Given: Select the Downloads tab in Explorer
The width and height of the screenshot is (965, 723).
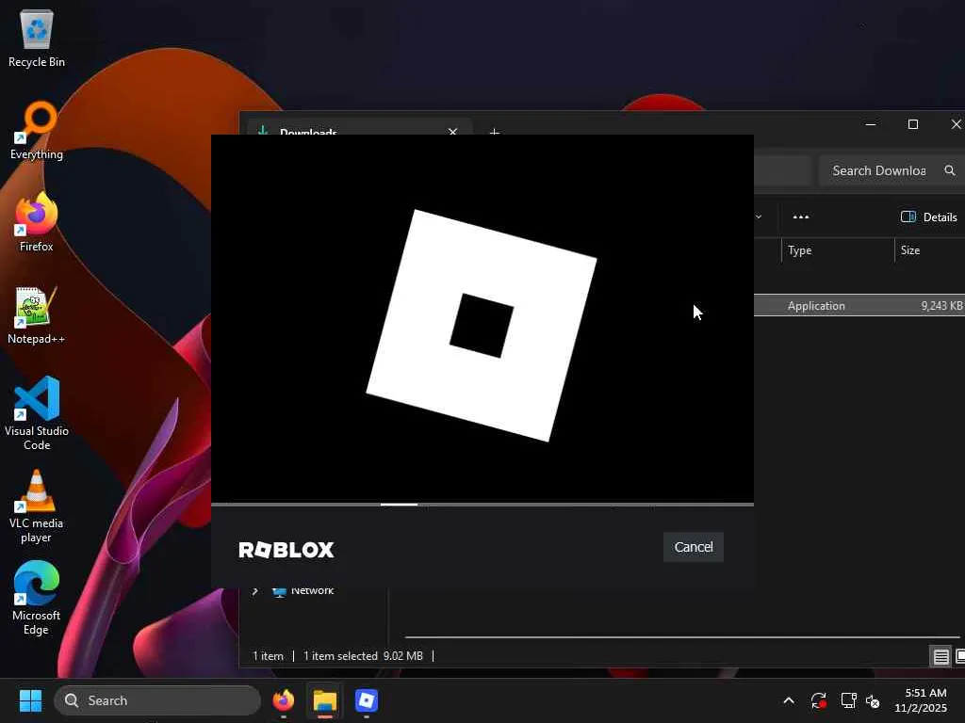Looking at the screenshot, I should coord(360,128).
